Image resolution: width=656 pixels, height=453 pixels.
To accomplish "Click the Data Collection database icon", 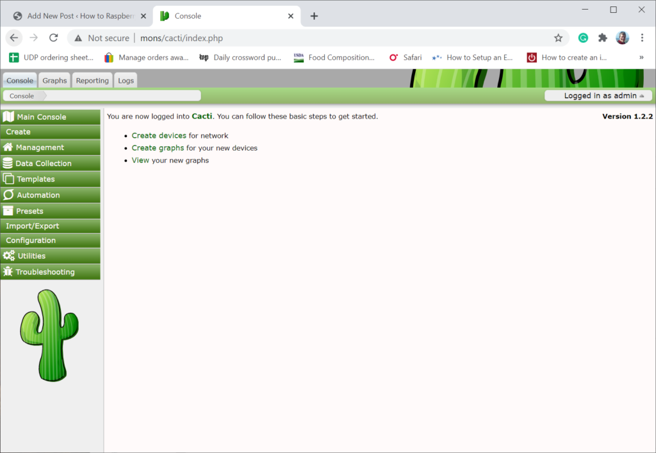I will pyautogui.click(x=8, y=163).
